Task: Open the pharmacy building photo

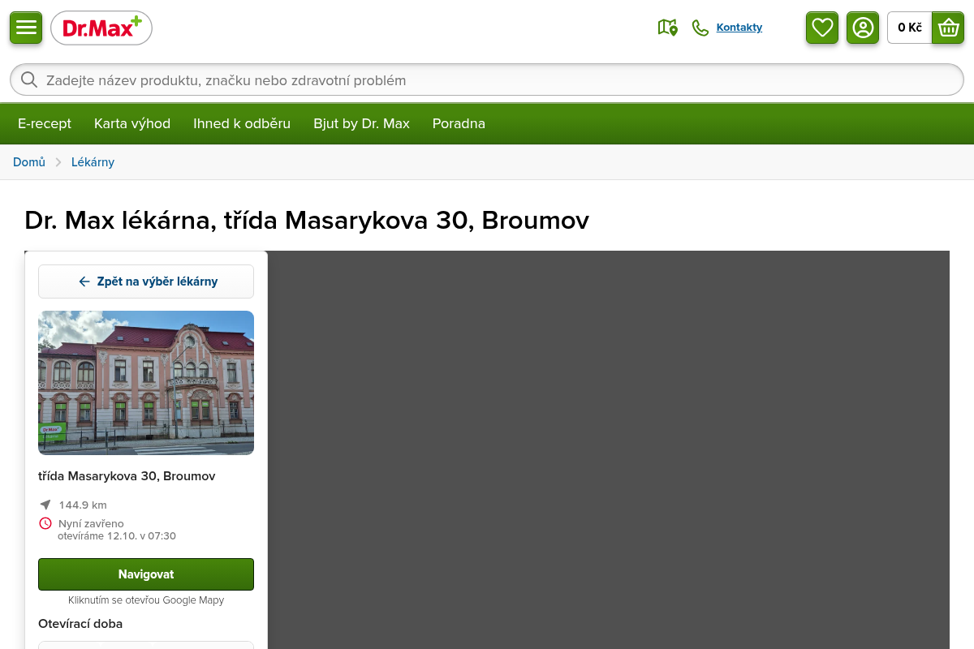Action: click(146, 383)
